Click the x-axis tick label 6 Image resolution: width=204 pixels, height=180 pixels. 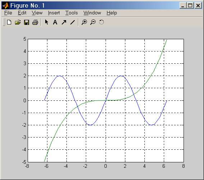(164, 166)
